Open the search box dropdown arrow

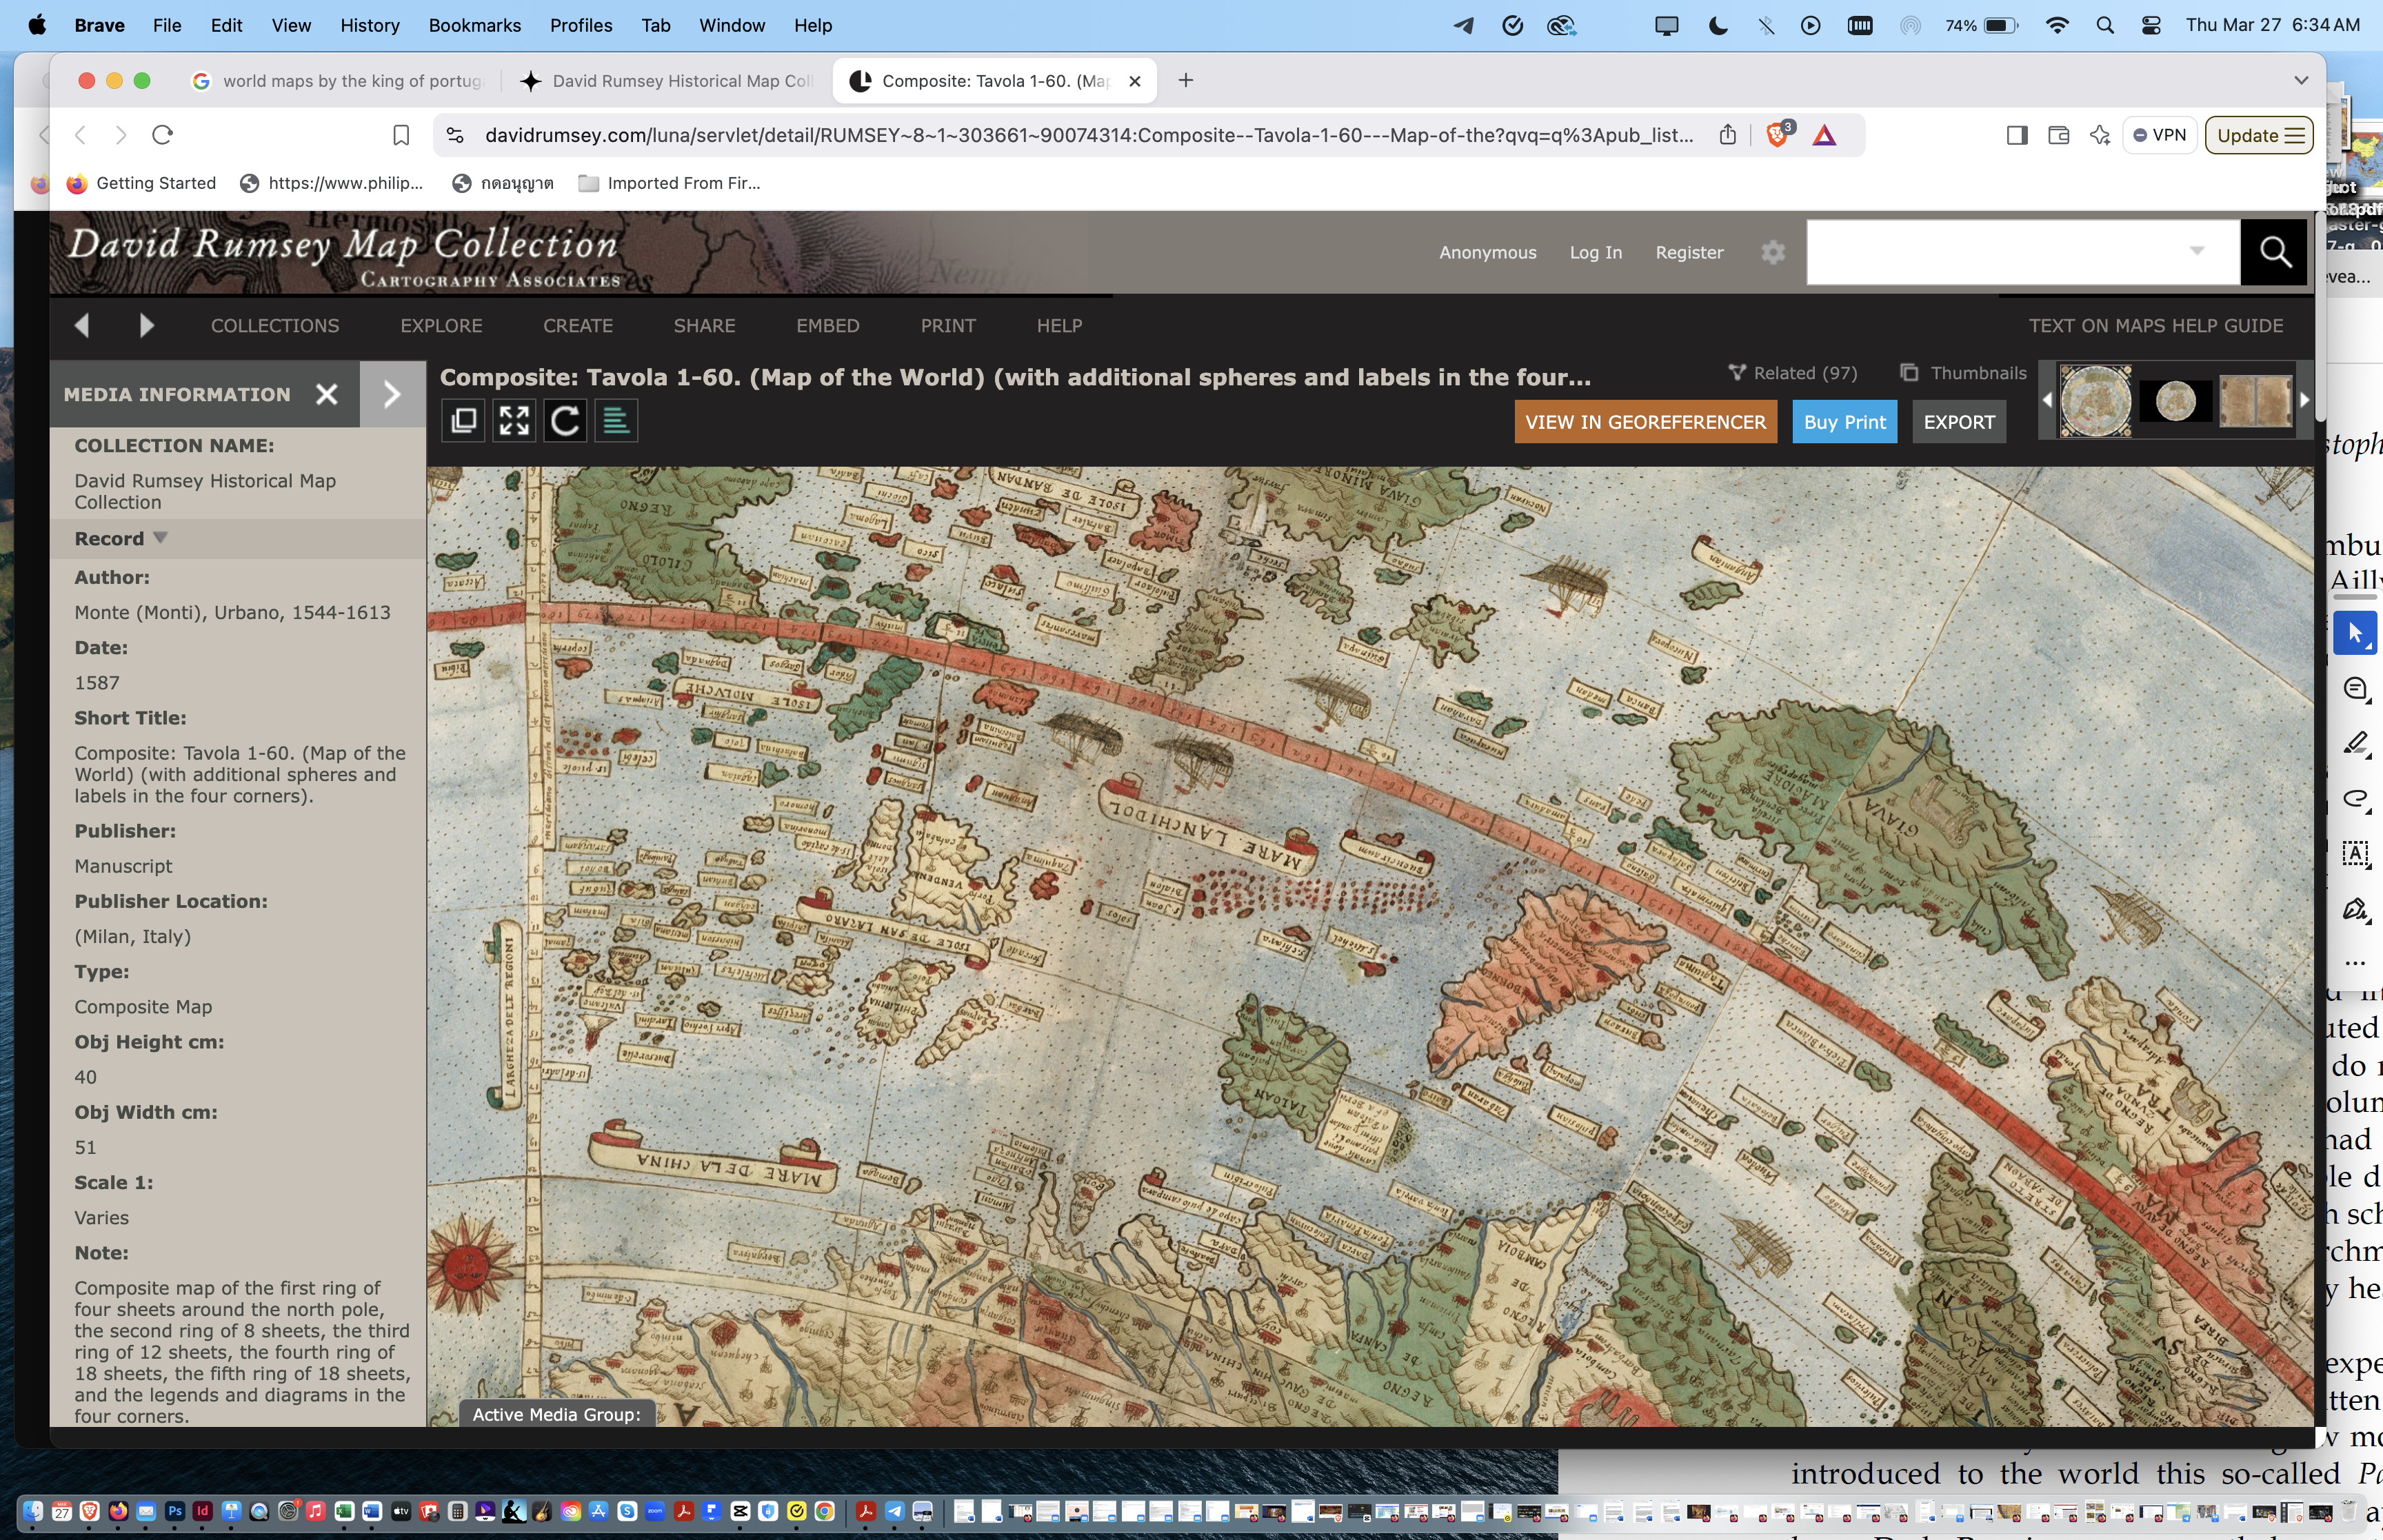click(2197, 251)
